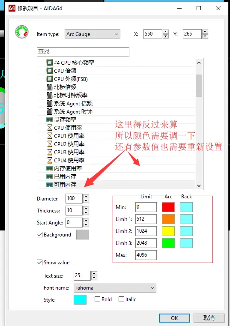Select the #4 CPU 核心频率 chip icon
This screenshot has width=230, height=326.
(50, 63)
